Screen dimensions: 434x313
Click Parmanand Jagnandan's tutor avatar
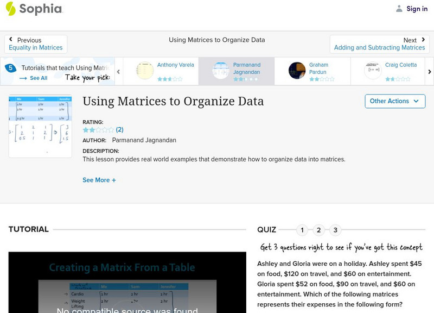click(x=220, y=70)
